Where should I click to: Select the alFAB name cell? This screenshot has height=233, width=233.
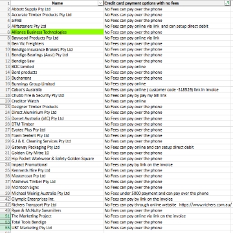point(57,21)
